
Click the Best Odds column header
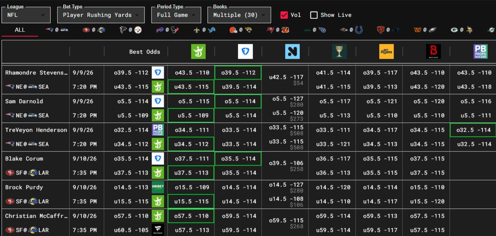(x=144, y=52)
